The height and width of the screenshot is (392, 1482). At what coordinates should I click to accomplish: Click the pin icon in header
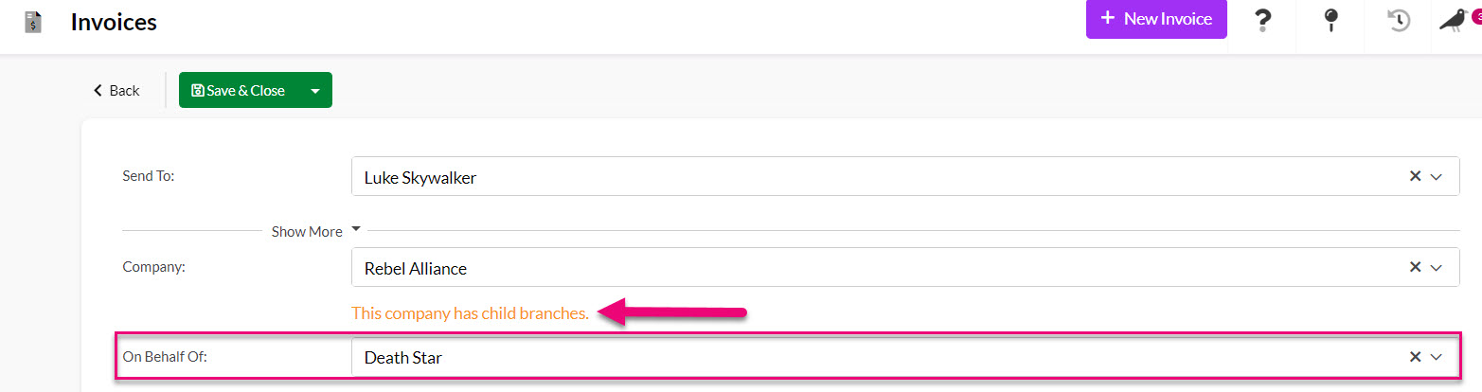tap(1330, 21)
